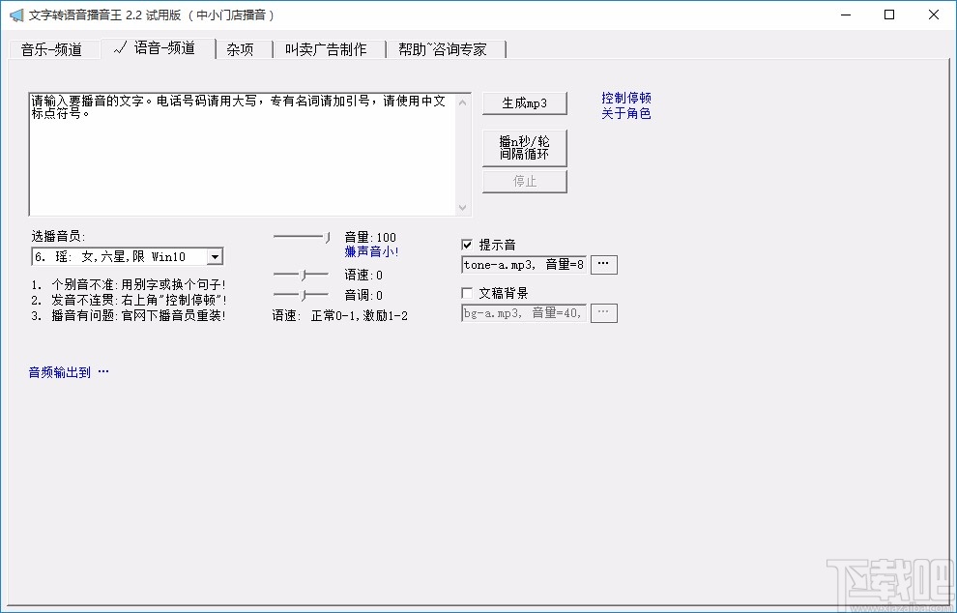Screen dimensions: 957x613
Task: Enable the 文稿背景 background audio option
Action: coord(466,292)
